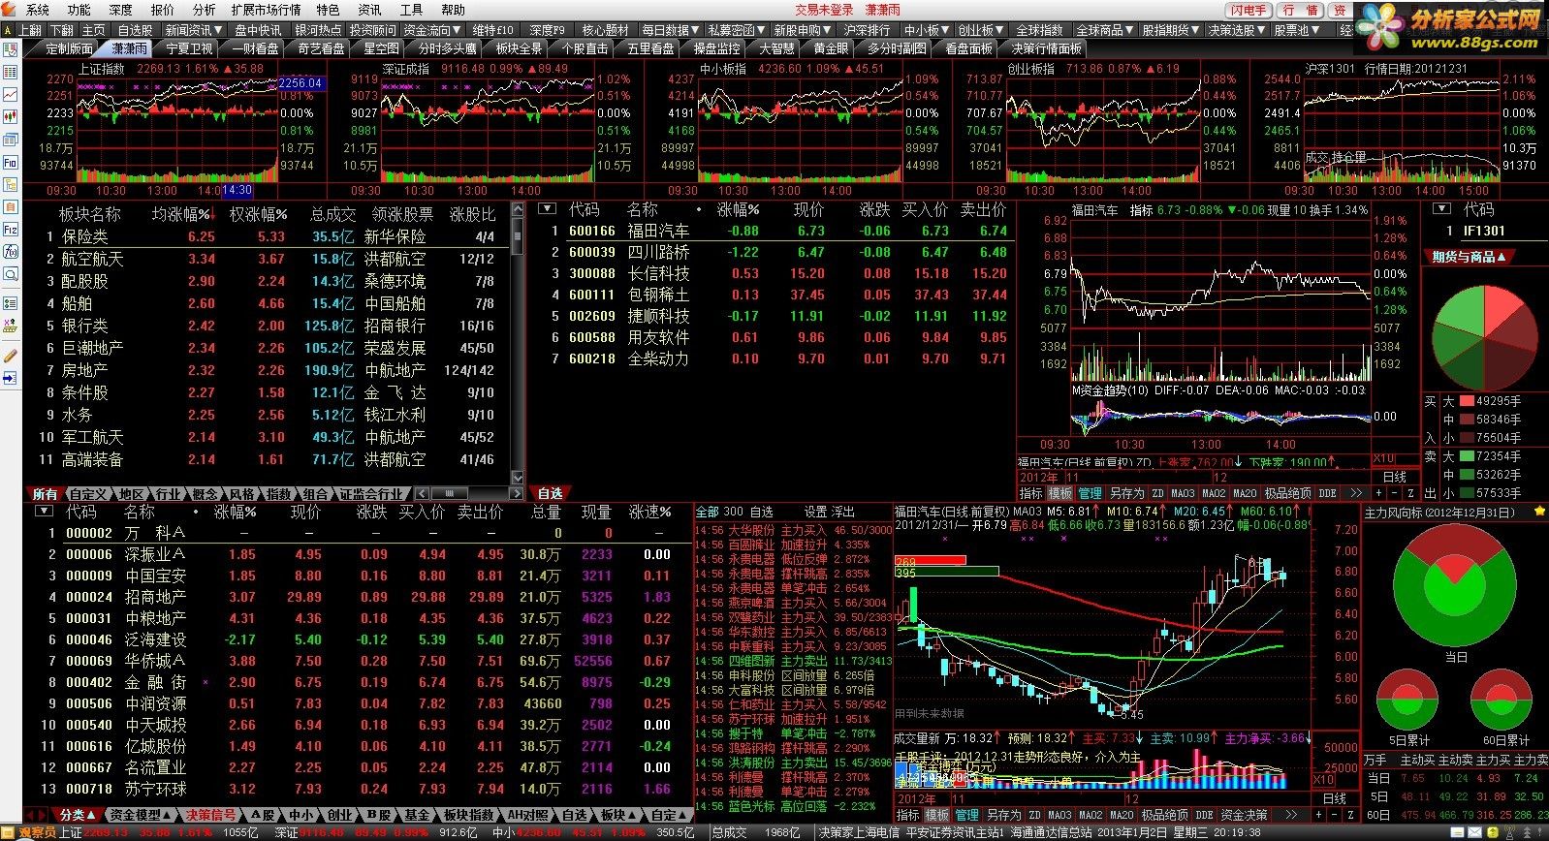Click 上翻 toolbar button

pos(30,30)
